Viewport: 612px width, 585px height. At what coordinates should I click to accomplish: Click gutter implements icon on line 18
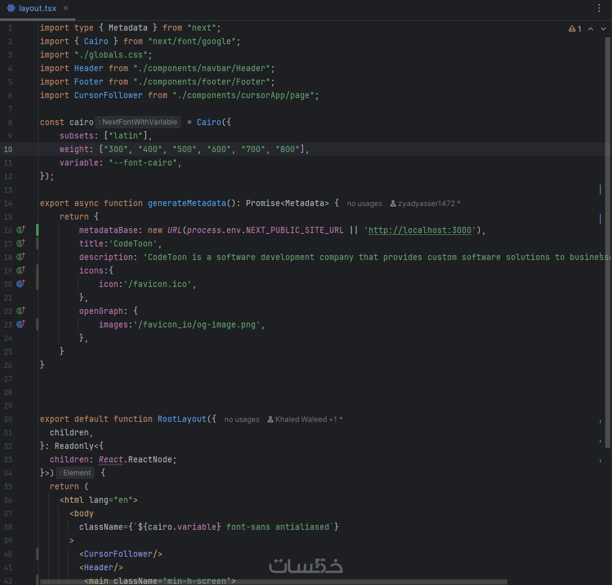21,257
